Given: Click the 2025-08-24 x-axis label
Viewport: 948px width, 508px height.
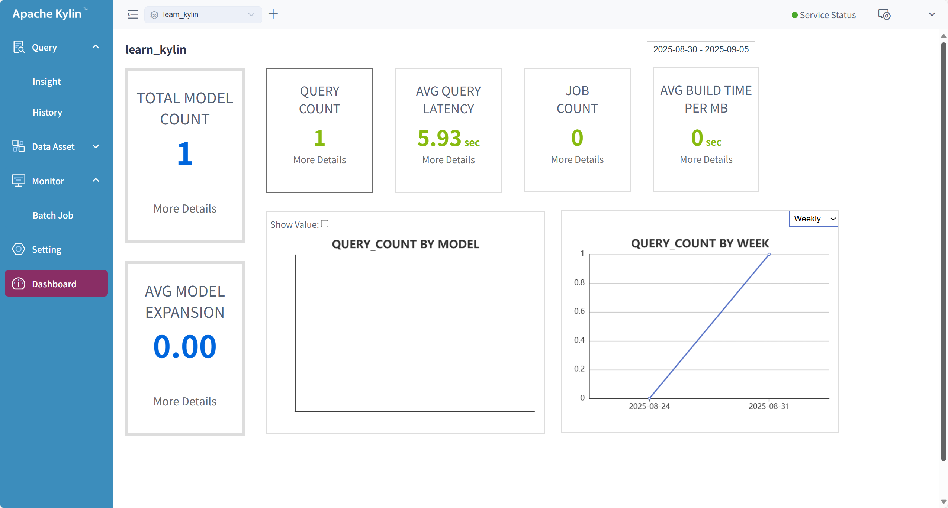Looking at the screenshot, I should (x=649, y=406).
